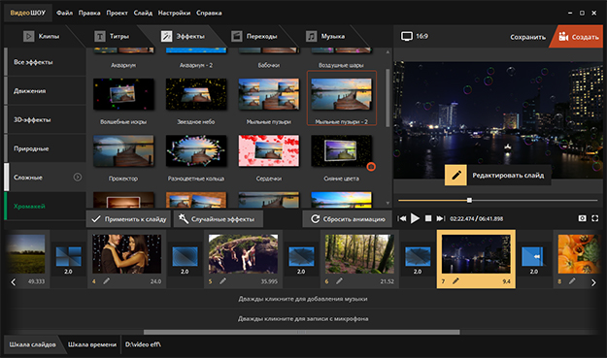Expand the Сложные category arrow
Screen dimensions: 607x358
pos(78,178)
